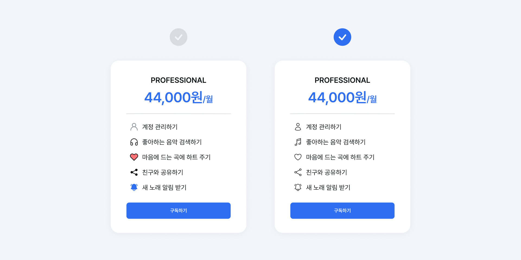Select the heart outline icon on right card
521x260 pixels.
(x=298, y=157)
